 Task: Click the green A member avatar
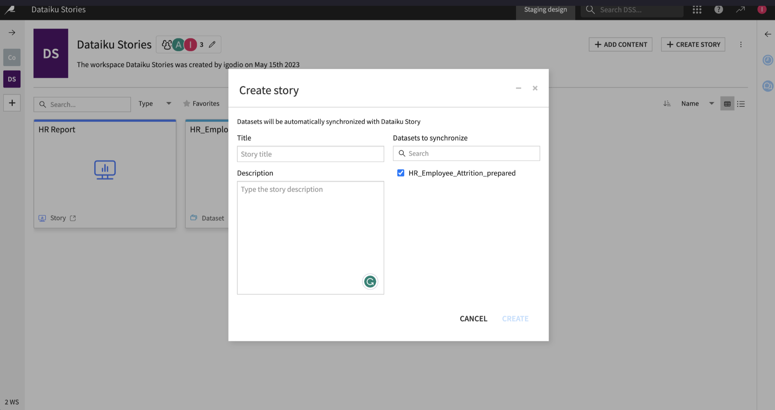coord(178,45)
